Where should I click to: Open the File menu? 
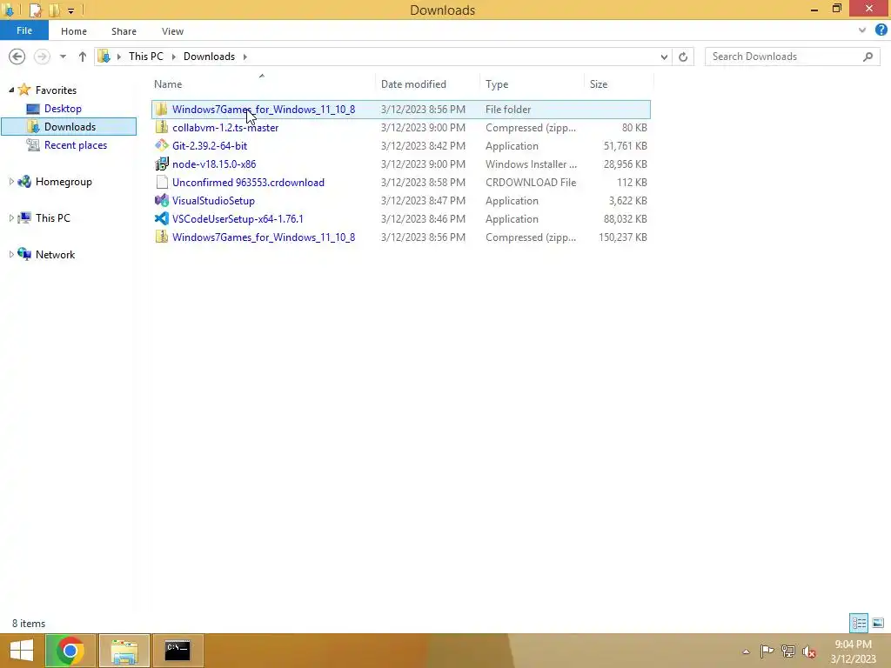24,30
